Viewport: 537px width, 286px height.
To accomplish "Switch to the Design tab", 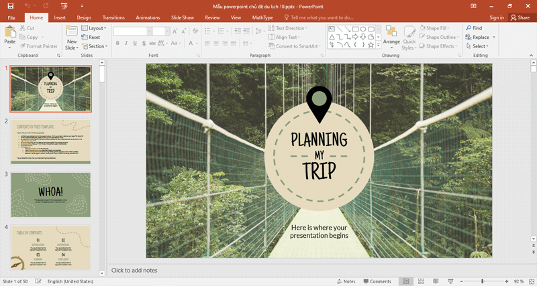I will click(x=84, y=17).
